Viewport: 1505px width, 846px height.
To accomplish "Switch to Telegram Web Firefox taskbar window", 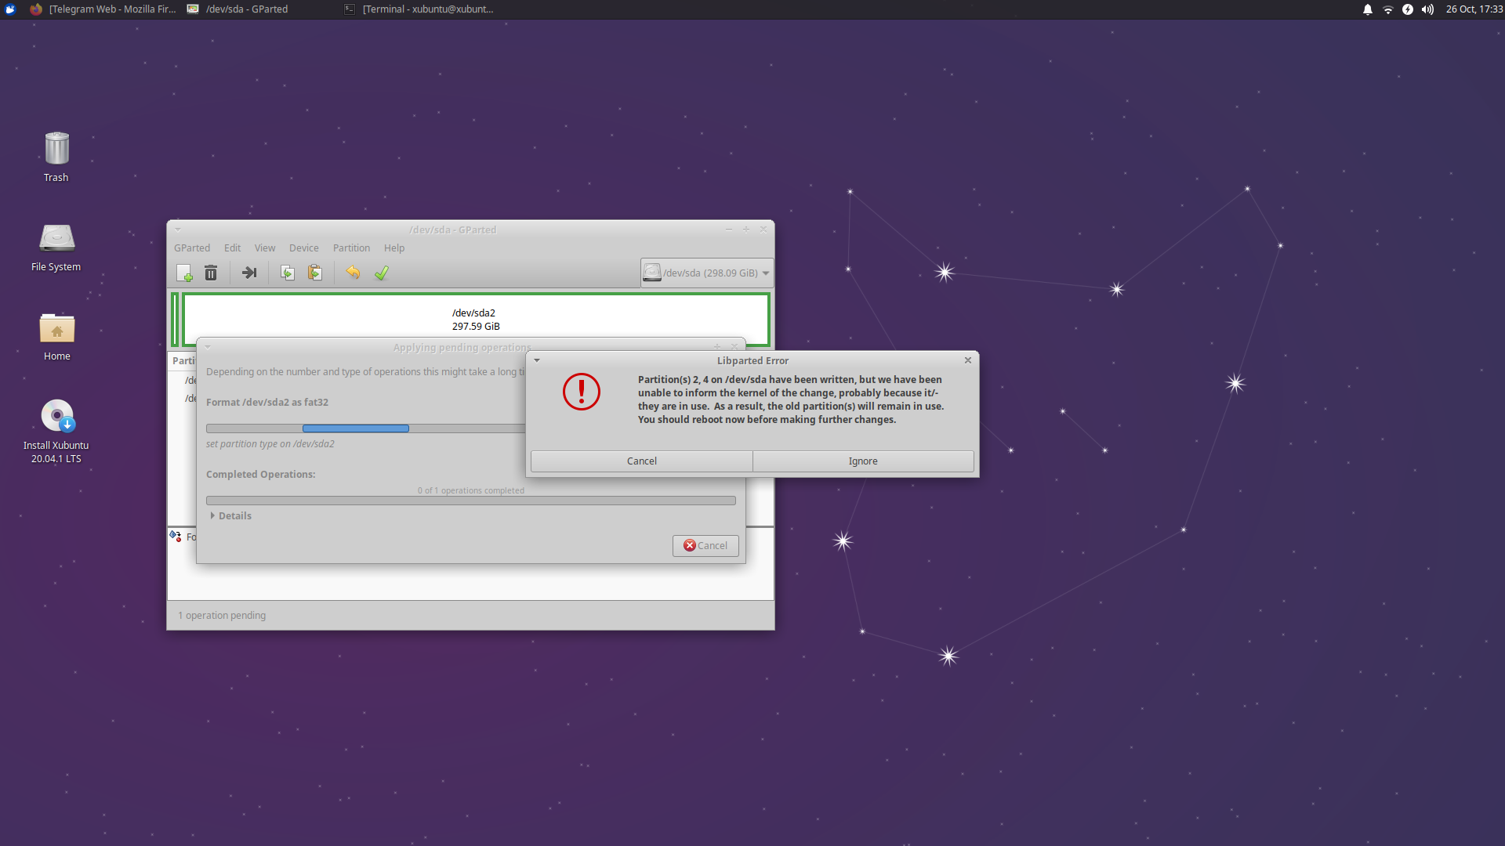I will 103,9.
